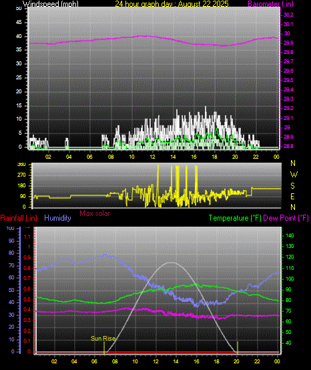Select red rainfall scale value "0.8"
Screen dimensions: 311x370
tap(27, 268)
